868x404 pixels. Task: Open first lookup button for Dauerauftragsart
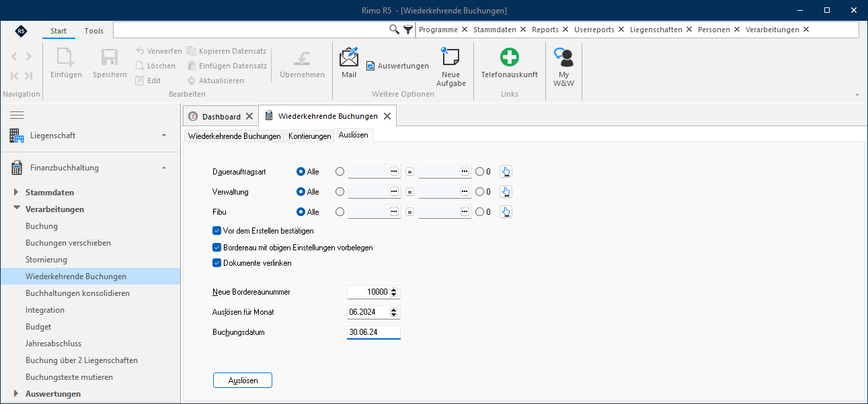[394, 172]
